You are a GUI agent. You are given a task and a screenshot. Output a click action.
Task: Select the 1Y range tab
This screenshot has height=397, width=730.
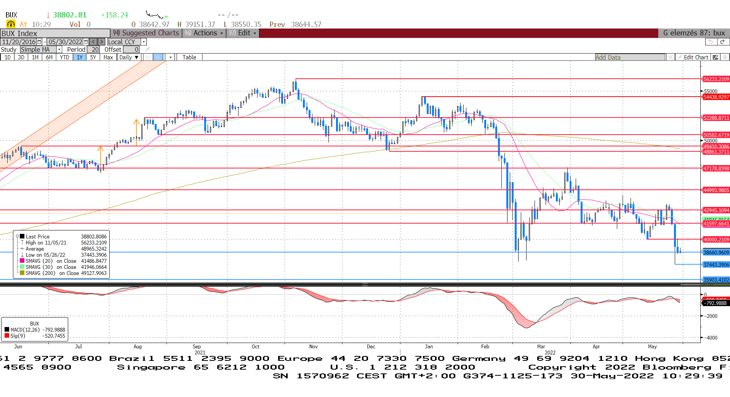80,57
